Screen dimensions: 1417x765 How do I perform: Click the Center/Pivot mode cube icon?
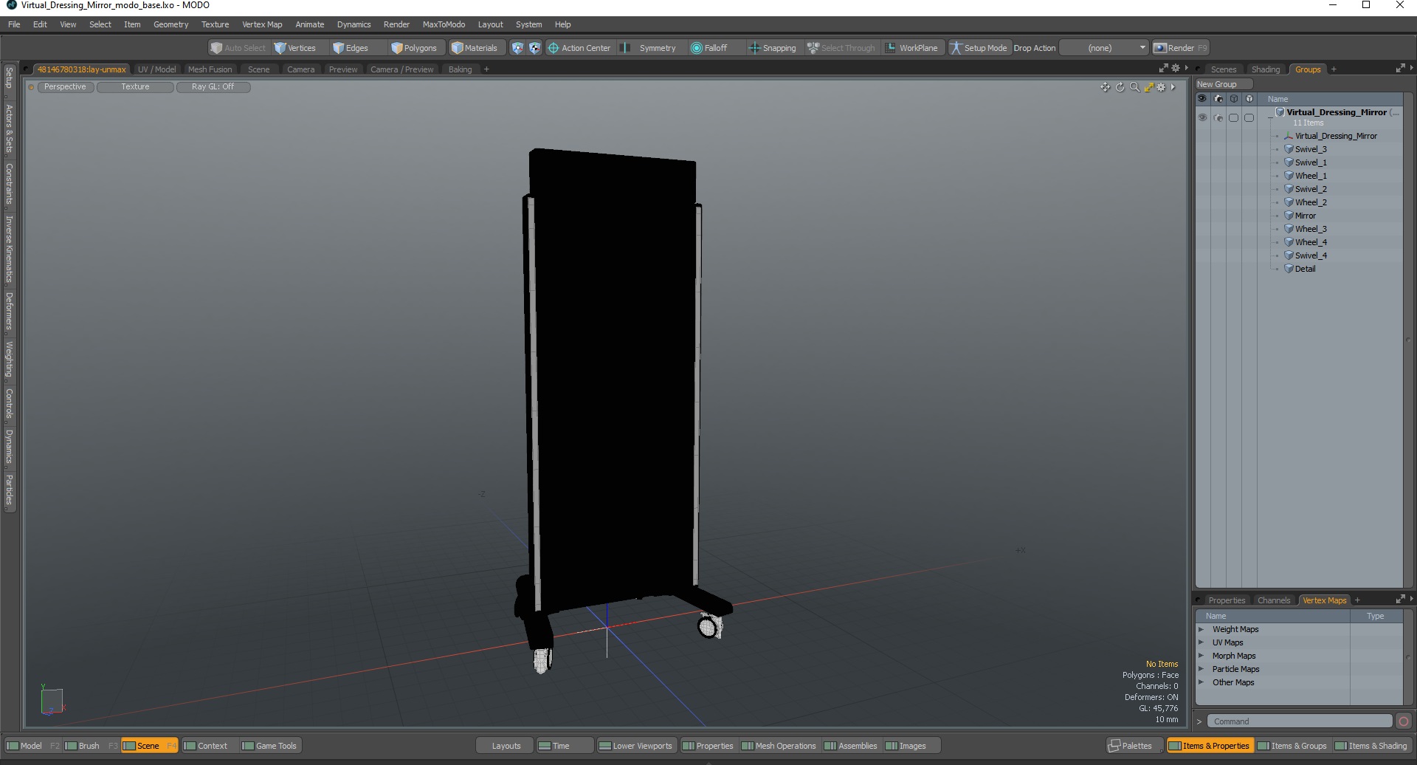point(534,48)
